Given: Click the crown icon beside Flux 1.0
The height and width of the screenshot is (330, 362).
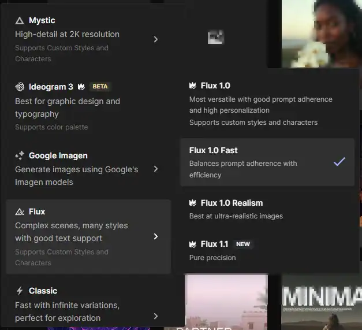Looking at the screenshot, I should [x=193, y=86].
